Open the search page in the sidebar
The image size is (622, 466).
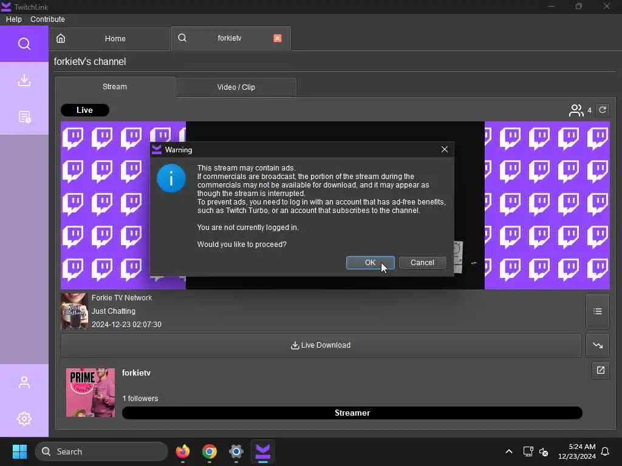tap(24, 44)
